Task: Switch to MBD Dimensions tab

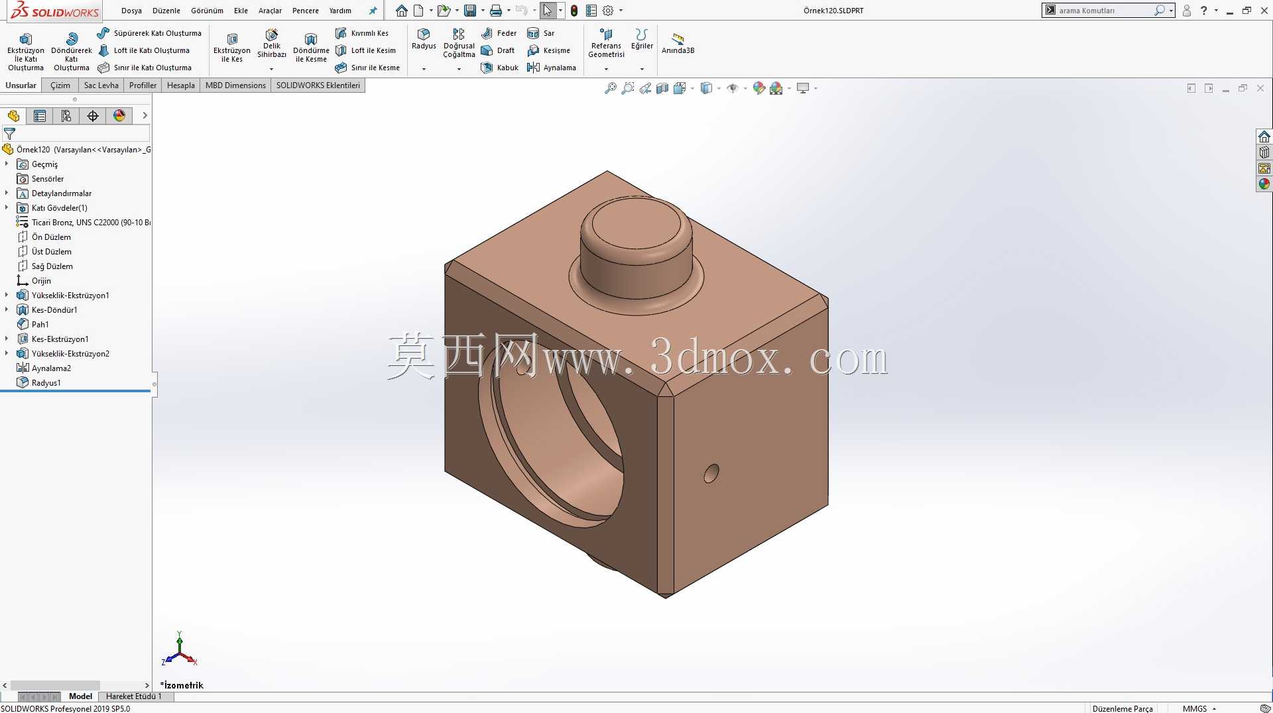Action: [235, 85]
